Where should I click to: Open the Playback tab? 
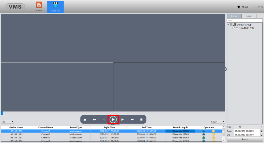(x=55, y=7)
